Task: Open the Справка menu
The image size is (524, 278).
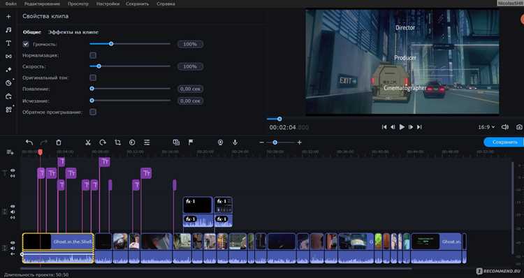Action: tap(166, 3)
